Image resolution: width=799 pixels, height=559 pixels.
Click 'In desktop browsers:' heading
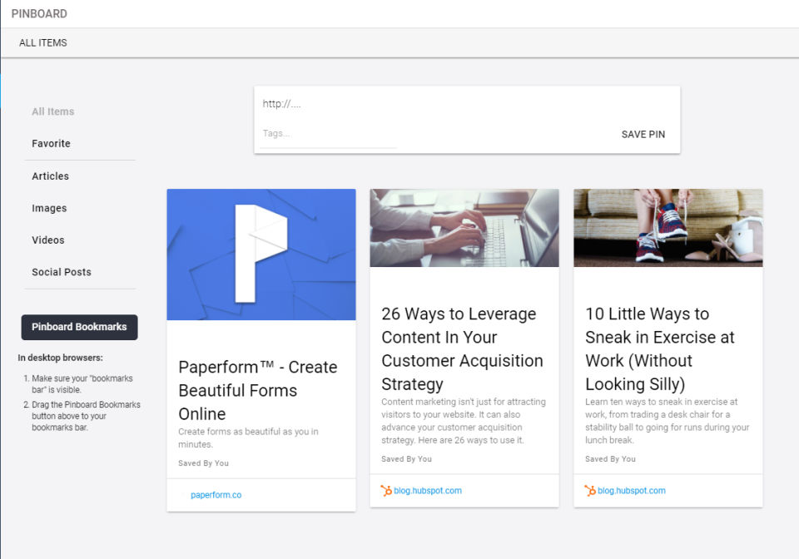click(60, 358)
